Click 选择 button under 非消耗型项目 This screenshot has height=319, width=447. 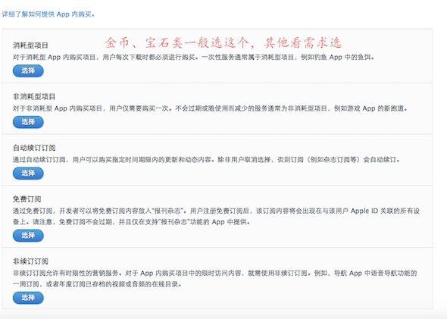point(28,122)
